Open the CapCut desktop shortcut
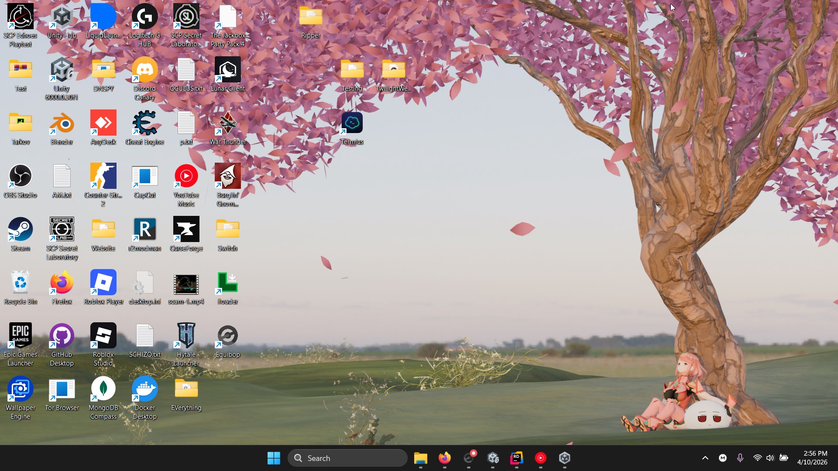838x471 pixels. (x=144, y=181)
